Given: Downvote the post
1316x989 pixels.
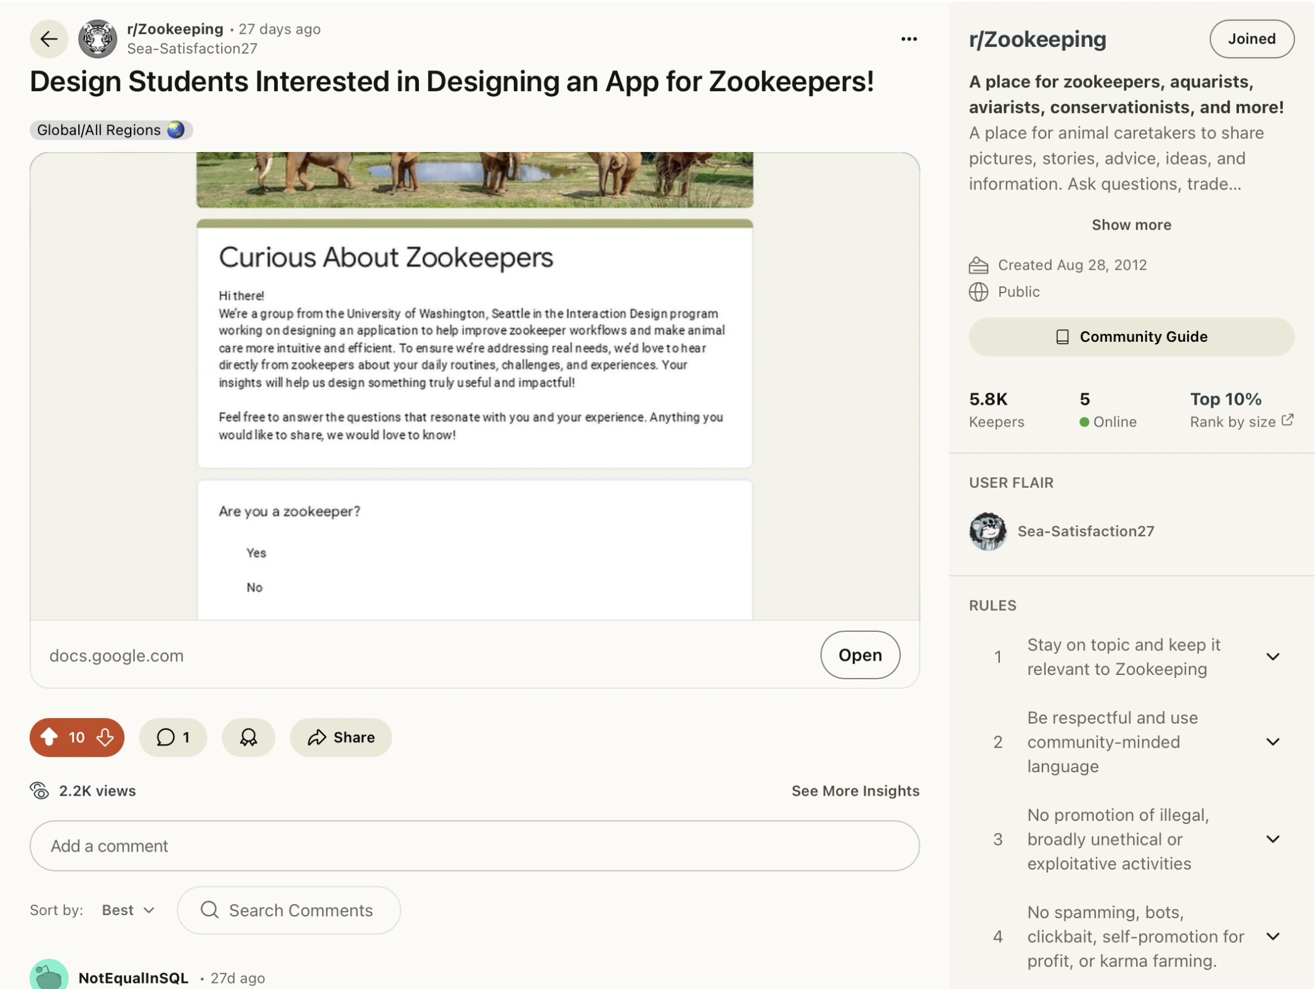Looking at the screenshot, I should (x=105, y=737).
